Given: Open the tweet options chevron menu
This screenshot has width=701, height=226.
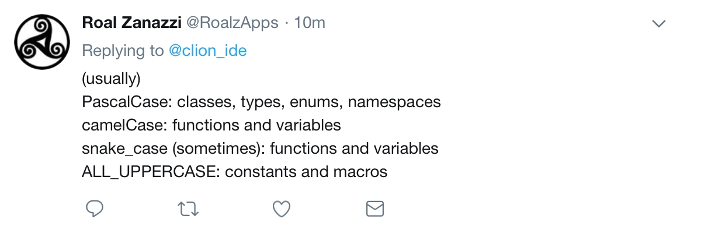Looking at the screenshot, I should pyautogui.click(x=659, y=24).
